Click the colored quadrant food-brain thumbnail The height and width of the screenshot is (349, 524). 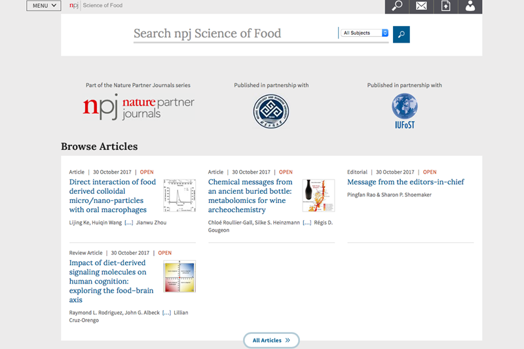(x=179, y=276)
